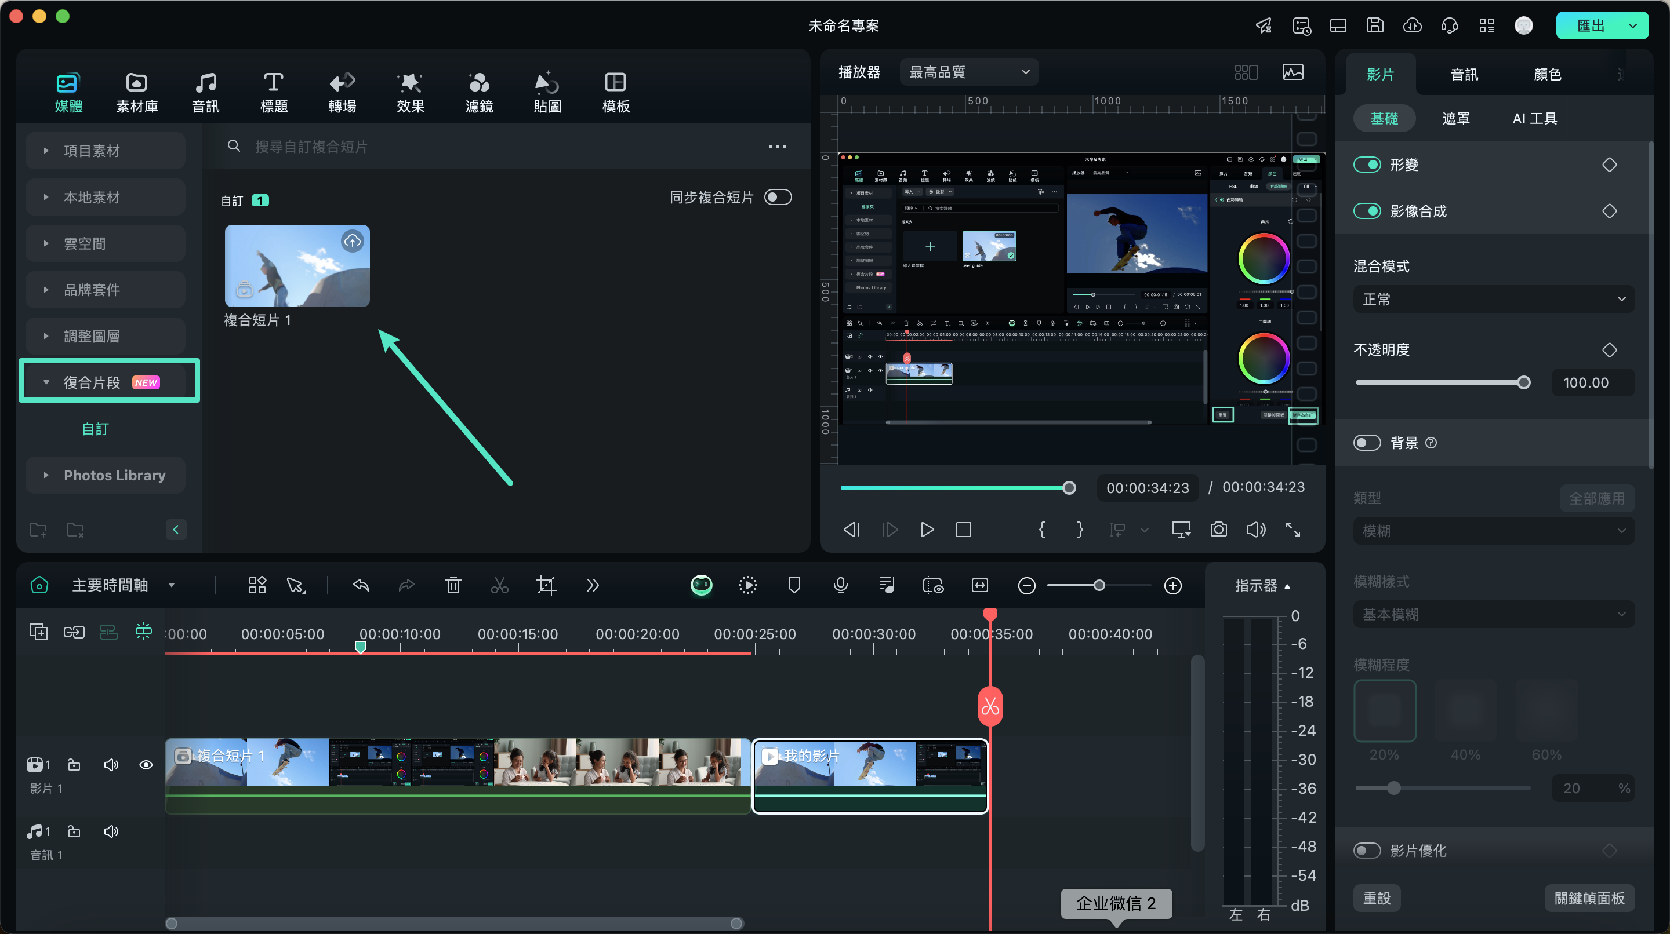Switch to the 遮罩 sub-tab
The width and height of the screenshot is (1670, 934).
point(1455,119)
